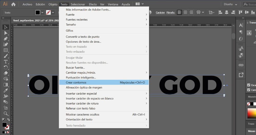Open the Links panel icon
Screen dimensions: 256x135
241,65
